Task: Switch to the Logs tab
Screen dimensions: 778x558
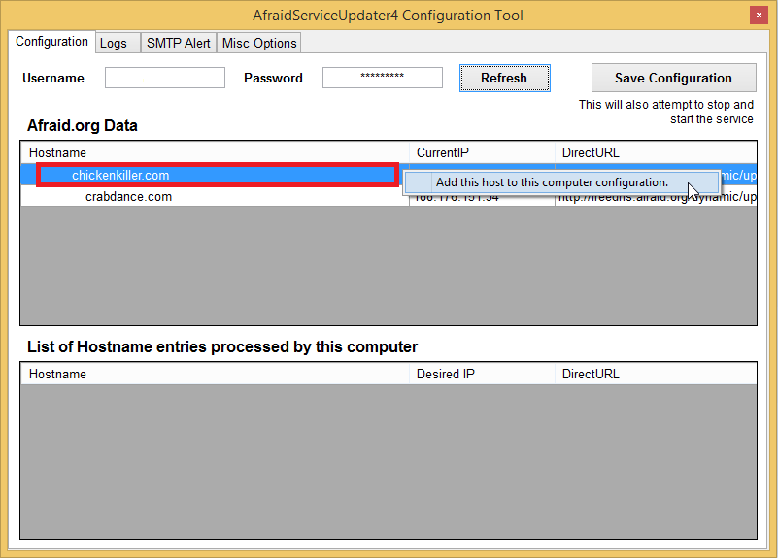Action: pos(114,43)
